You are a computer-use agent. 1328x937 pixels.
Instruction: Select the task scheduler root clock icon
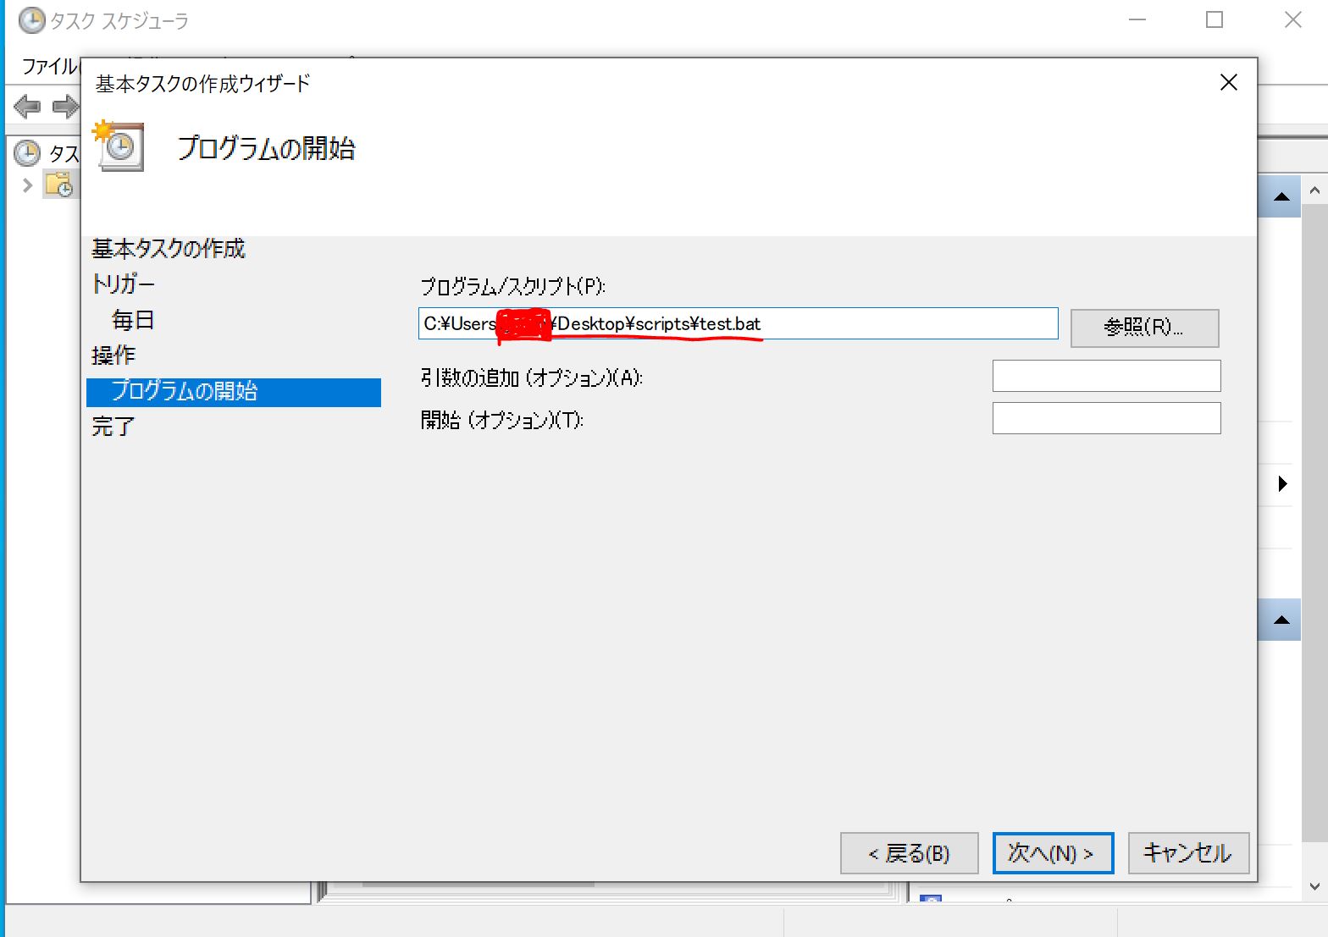28,153
